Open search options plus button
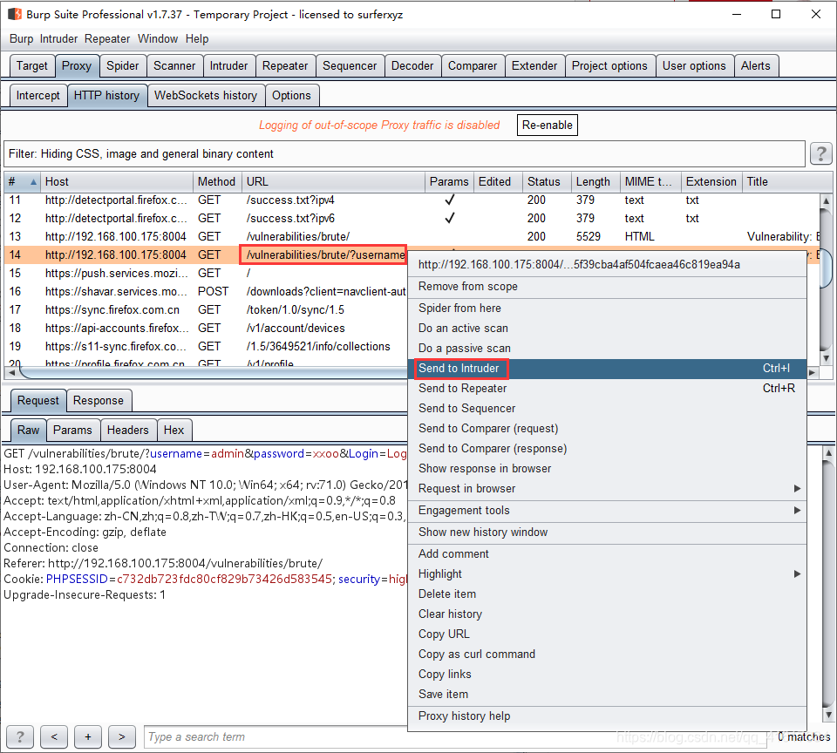The height and width of the screenshot is (753, 837). coord(88,737)
